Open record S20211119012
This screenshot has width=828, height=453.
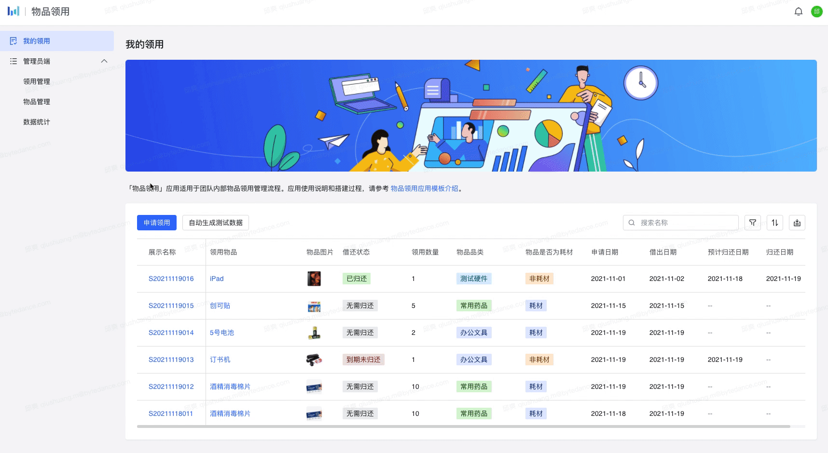(x=171, y=386)
